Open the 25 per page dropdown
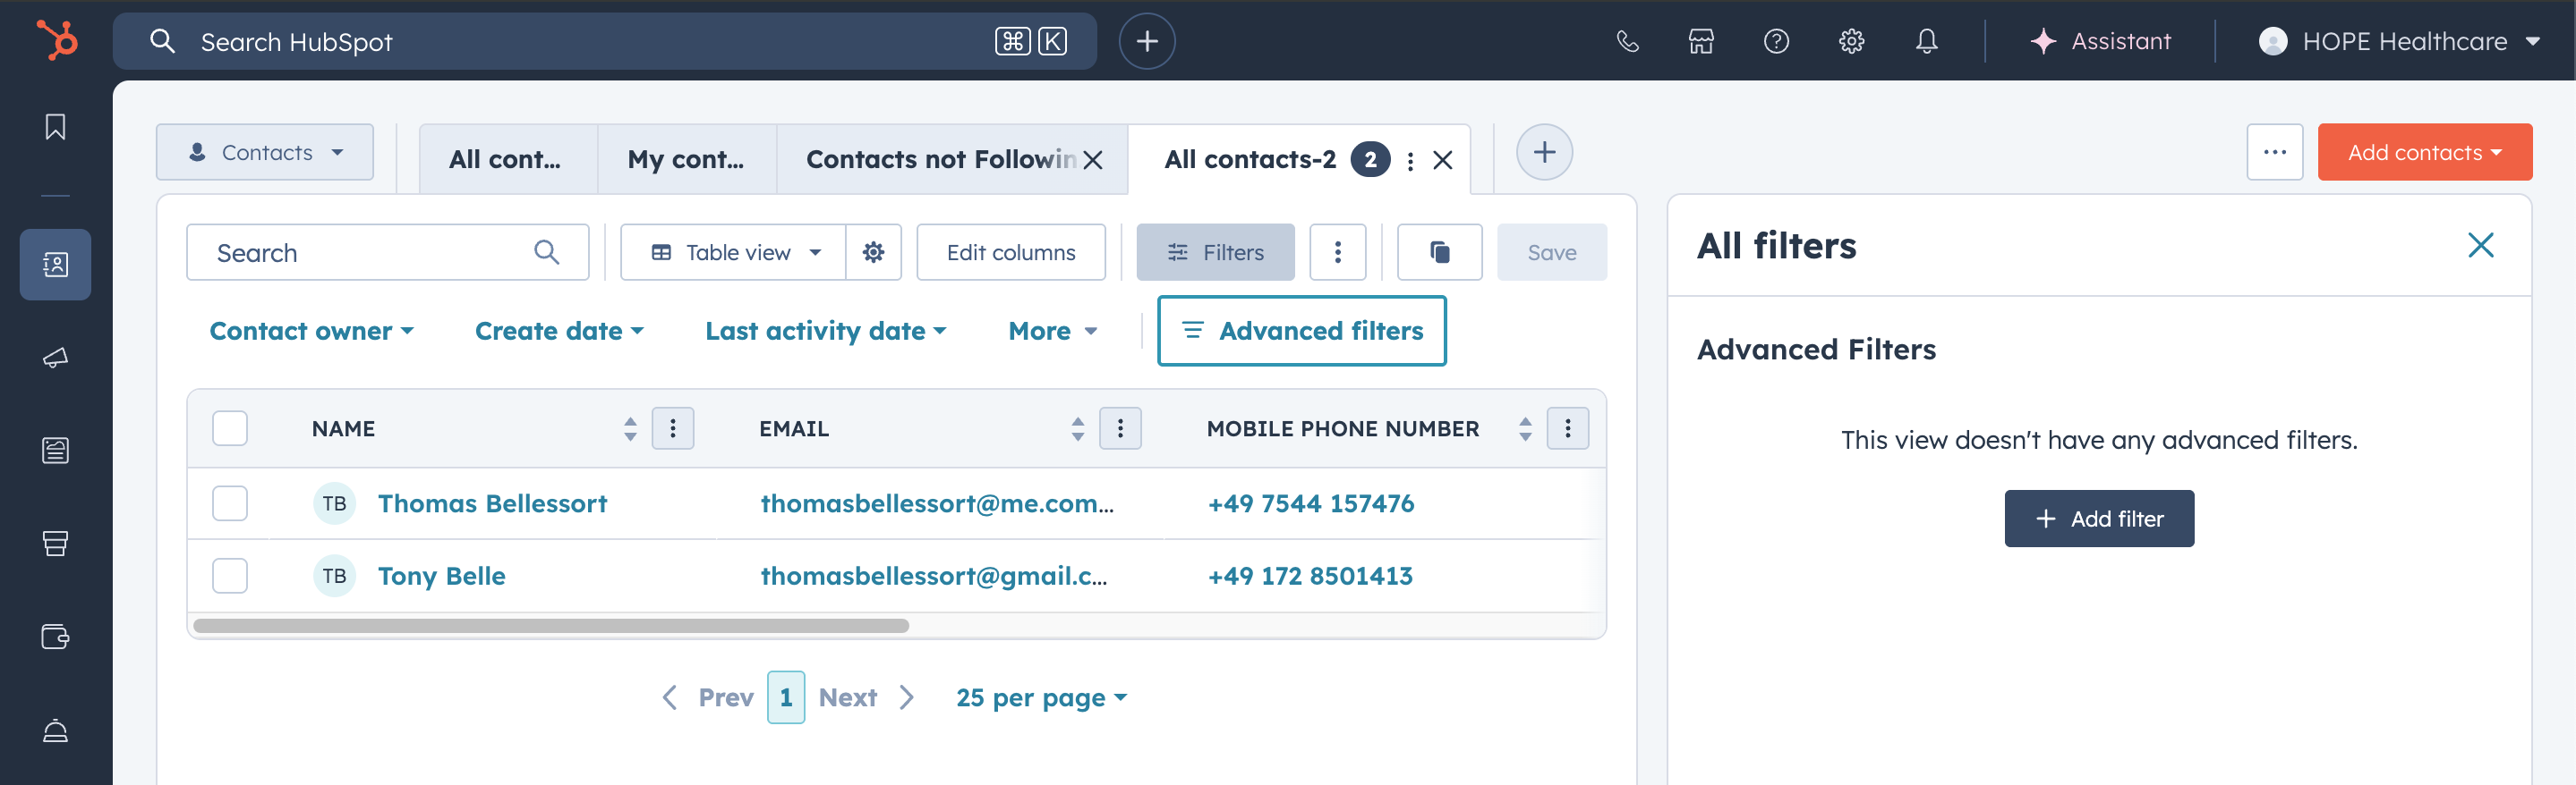This screenshot has width=2576, height=785. [1041, 697]
